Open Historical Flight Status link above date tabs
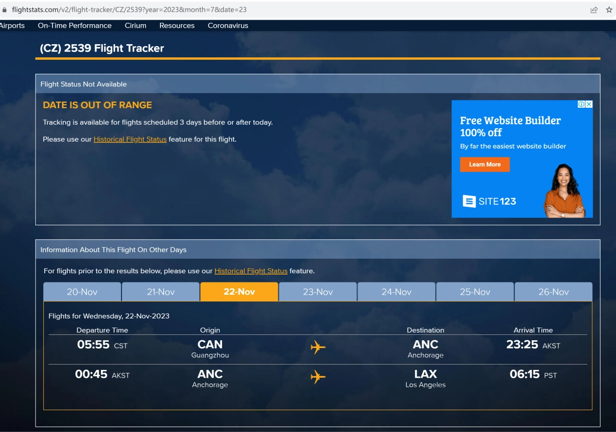Image resolution: width=616 pixels, height=432 pixels. 251,271
